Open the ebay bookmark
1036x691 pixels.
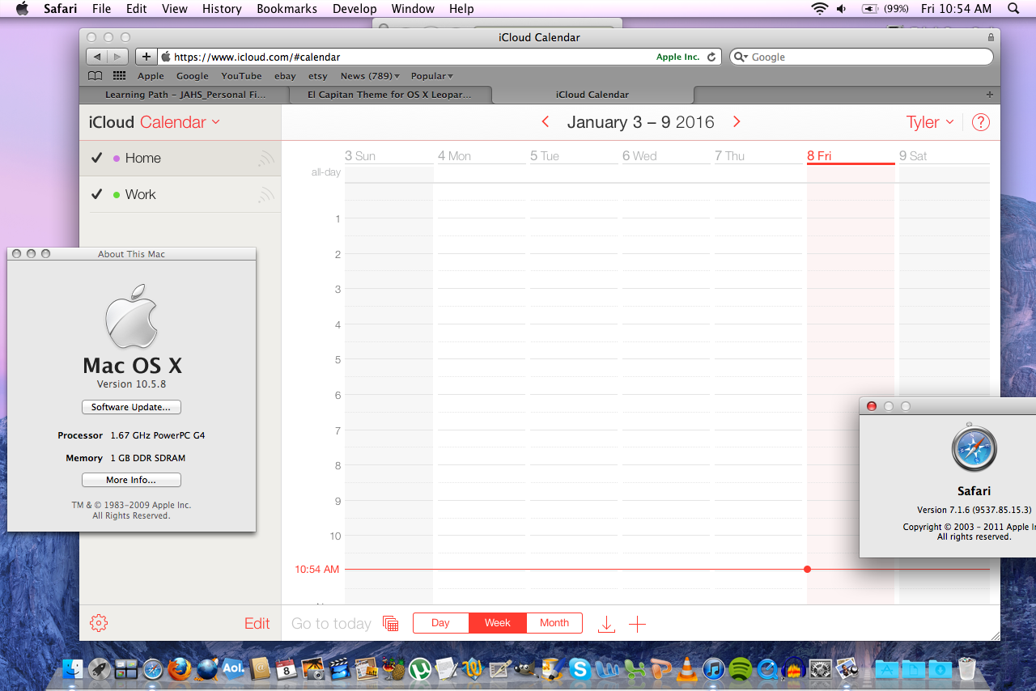(285, 76)
